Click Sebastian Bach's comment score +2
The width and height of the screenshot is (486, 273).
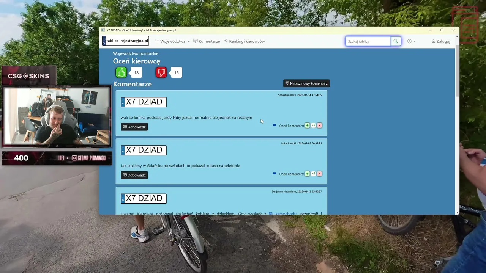click(x=313, y=126)
